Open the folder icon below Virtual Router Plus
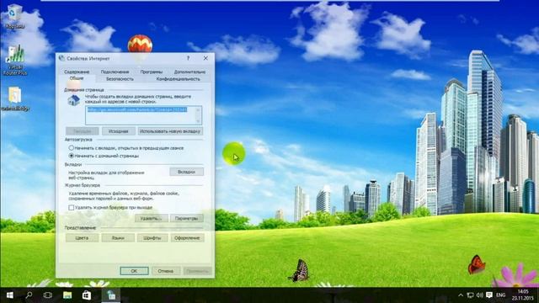This screenshot has width=539, height=303. [x=15, y=98]
